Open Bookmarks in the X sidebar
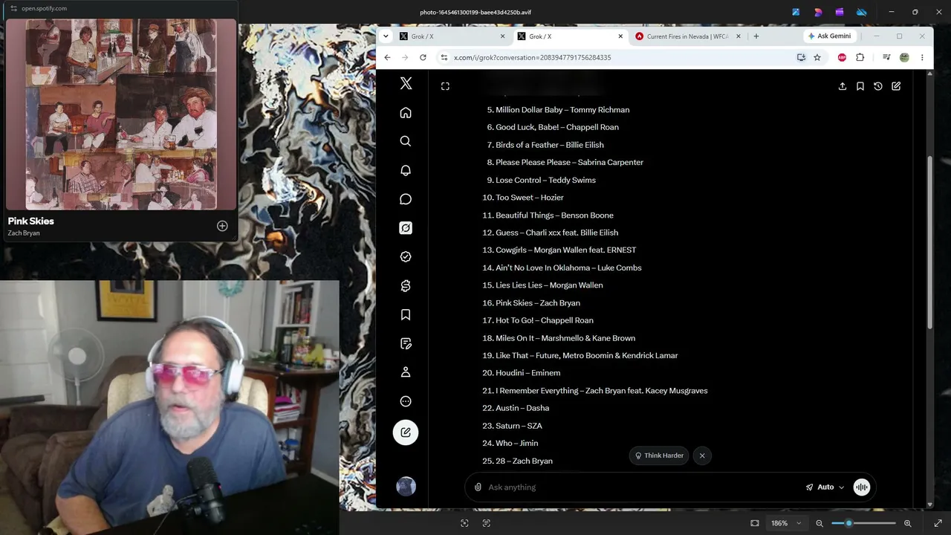 click(x=406, y=315)
